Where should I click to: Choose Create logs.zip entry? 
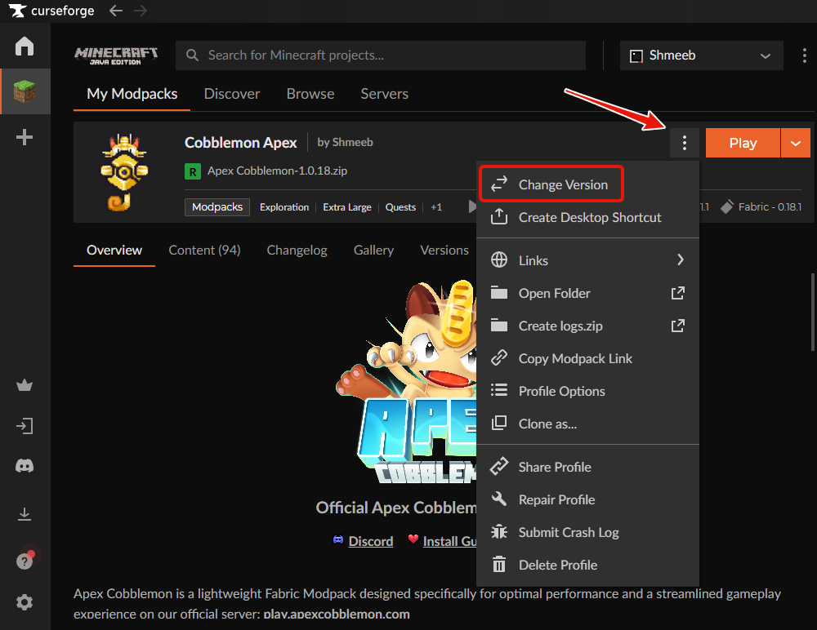click(587, 326)
